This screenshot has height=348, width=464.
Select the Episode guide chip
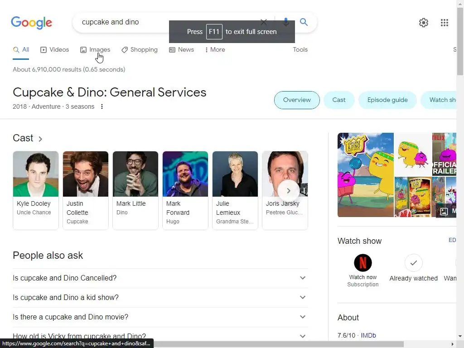tap(387, 100)
